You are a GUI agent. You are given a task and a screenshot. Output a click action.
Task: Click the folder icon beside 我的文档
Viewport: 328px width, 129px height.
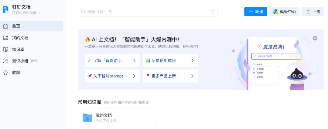[x=6, y=38]
